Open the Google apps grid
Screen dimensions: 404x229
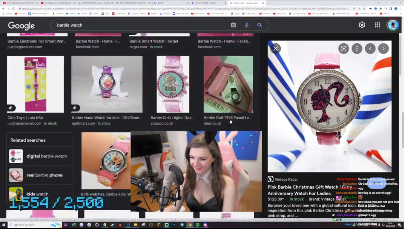tap(377, 25)
